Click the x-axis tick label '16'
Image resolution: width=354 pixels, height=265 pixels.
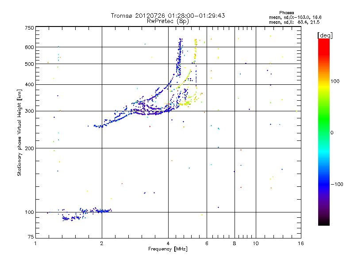tap(301, 243)
